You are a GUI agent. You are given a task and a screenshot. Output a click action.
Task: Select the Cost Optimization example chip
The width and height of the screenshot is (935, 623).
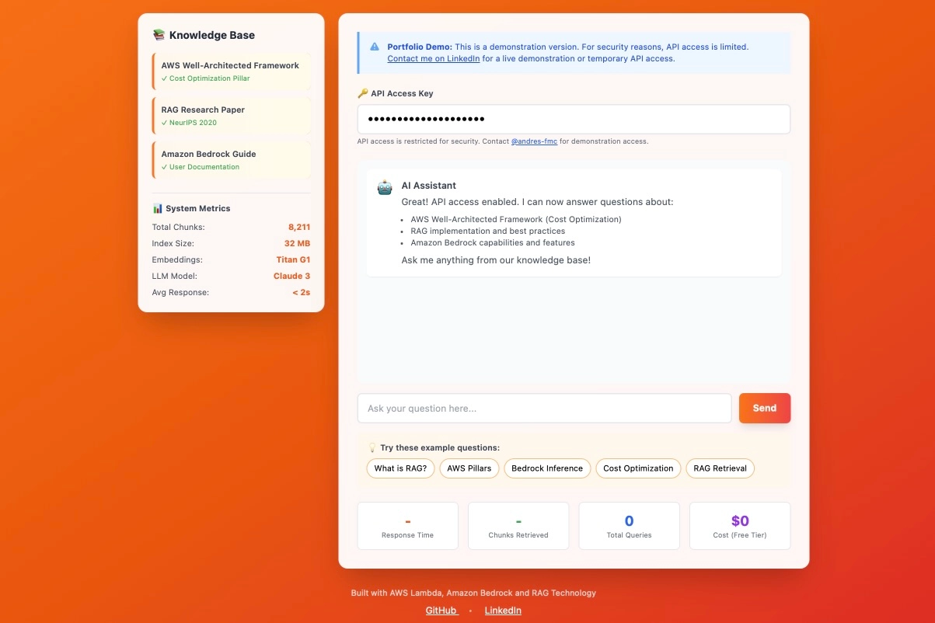pos(638,468)
